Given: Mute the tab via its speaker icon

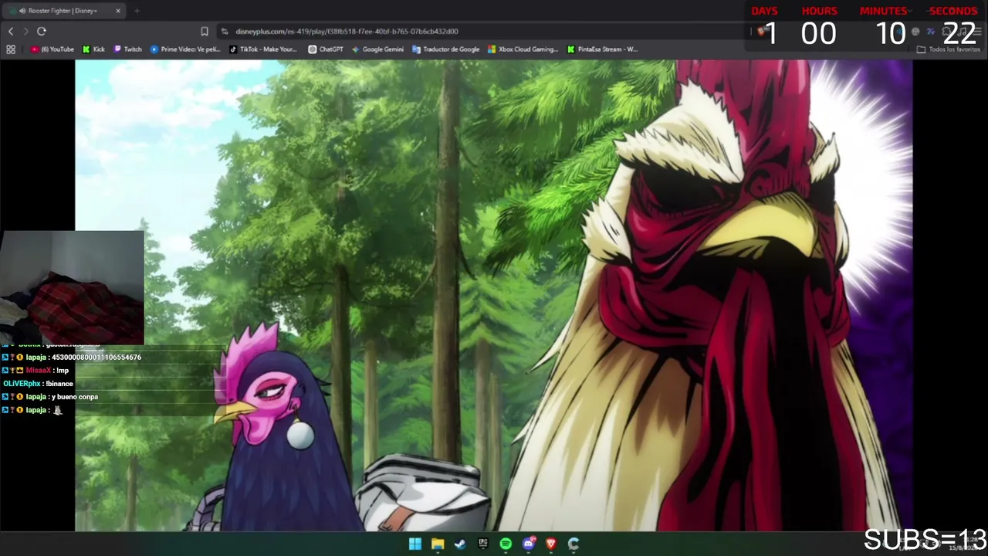Looking at the screenshot, I should coord(22,11).
